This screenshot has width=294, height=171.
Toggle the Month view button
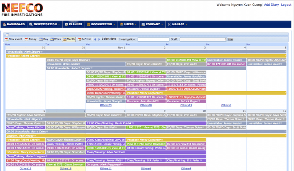point(69,39)
